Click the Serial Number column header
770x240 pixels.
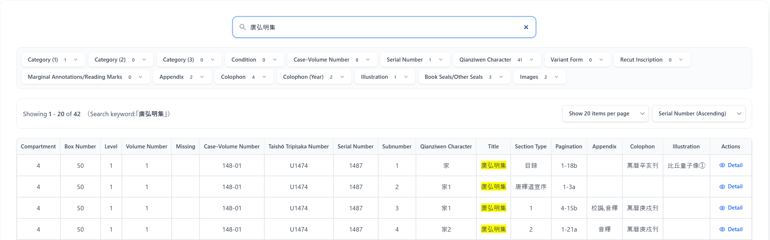tap(355, 147)
